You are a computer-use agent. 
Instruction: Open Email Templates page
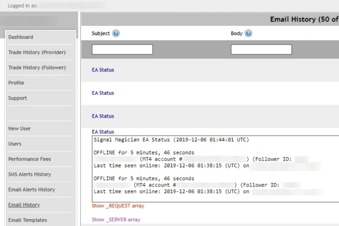tap(27, 220)
